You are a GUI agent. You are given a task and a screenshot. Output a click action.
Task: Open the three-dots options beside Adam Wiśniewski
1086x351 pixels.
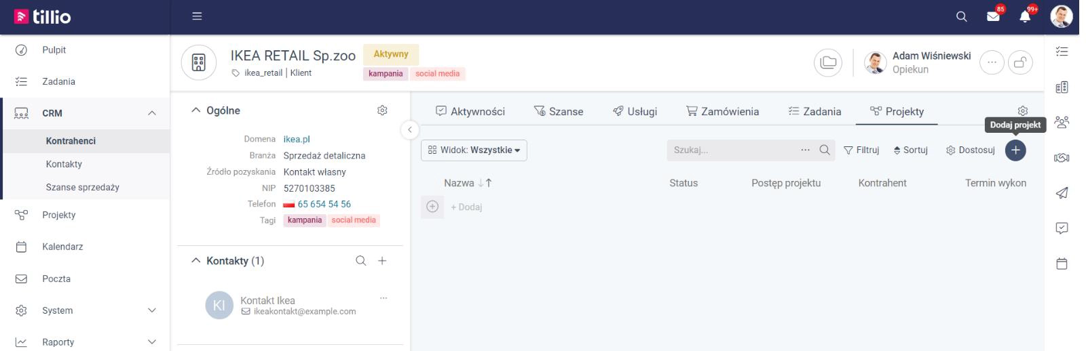(992, 63)
